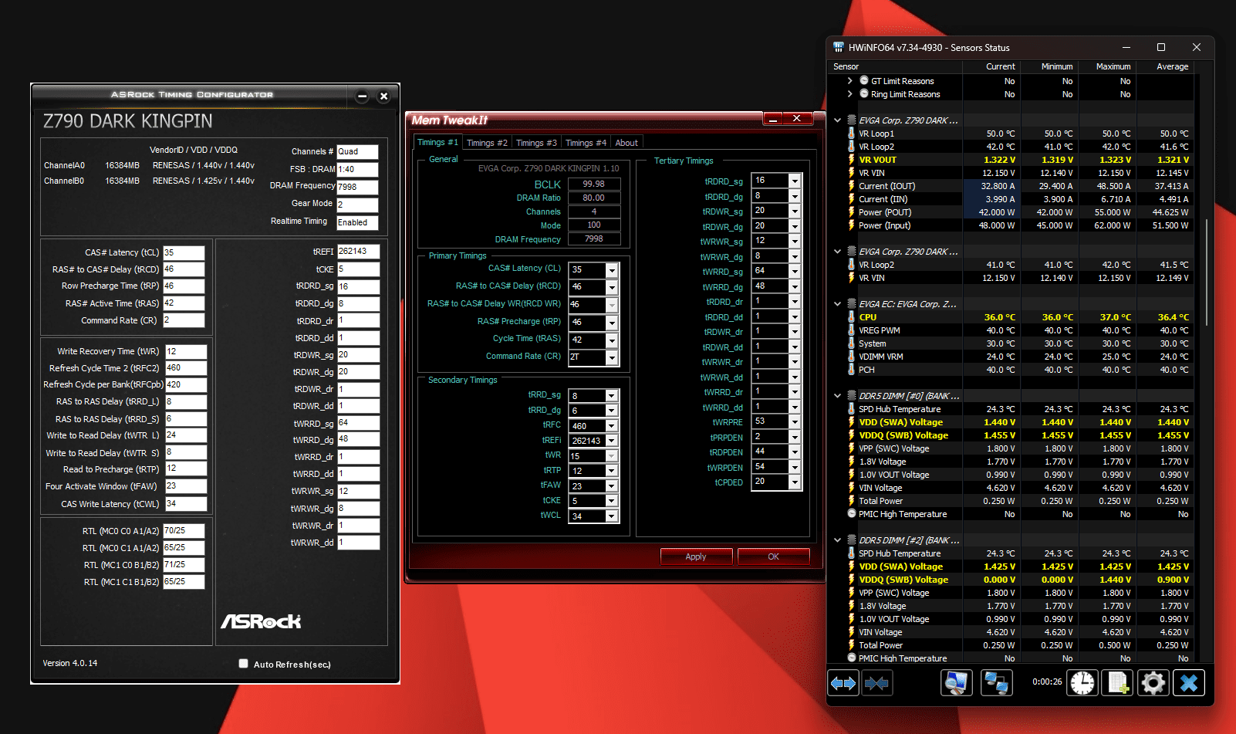Screen dimensions: 1236x734
Task: Click the tREFI field in ASRock Configurator
Action: [x=358, y=252]
